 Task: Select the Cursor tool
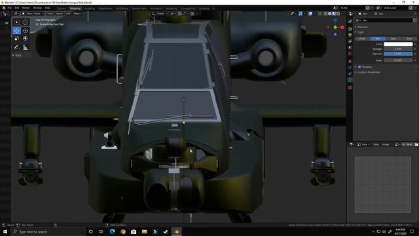(x=26, y=22)
